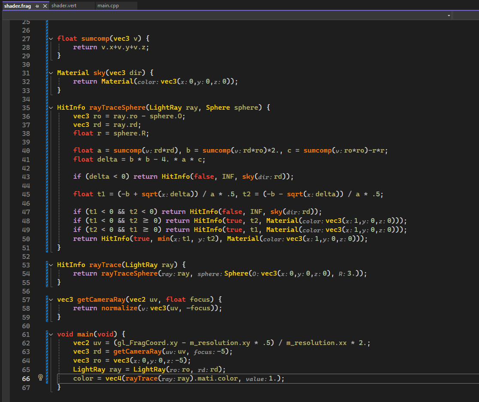Click 'if (delta < 0)' statement

[101, 177]
